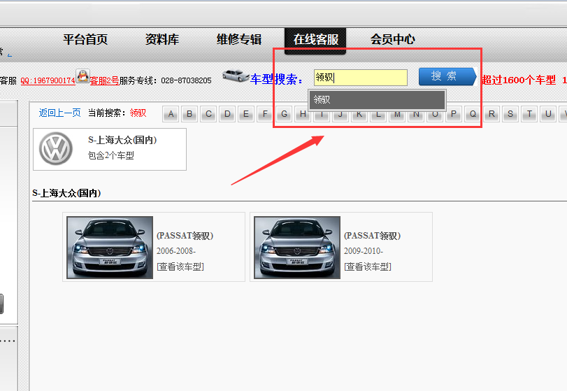Click 查看该车型 for the 2009-2010 model

click(368, 266)
